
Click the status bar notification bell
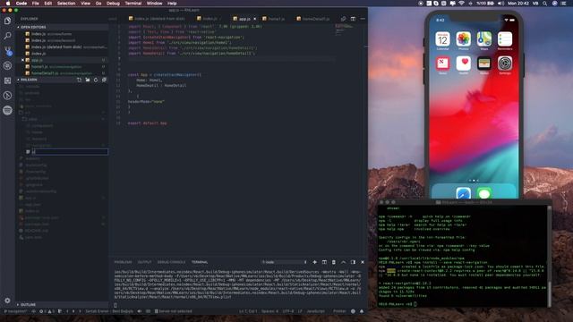click(x=362, y=311)
